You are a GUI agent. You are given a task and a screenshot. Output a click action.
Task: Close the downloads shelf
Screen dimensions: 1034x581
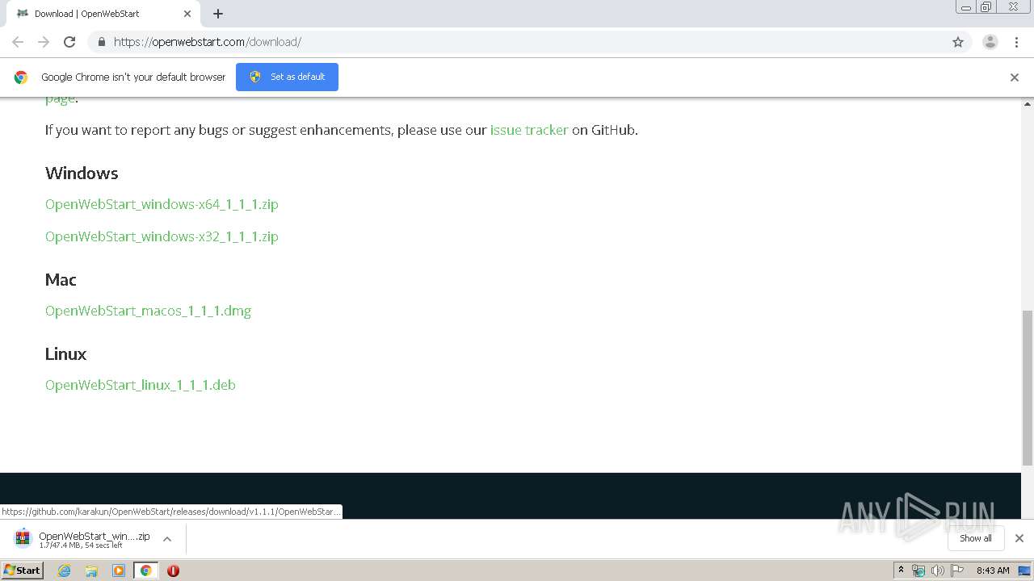pos(1019,538)
